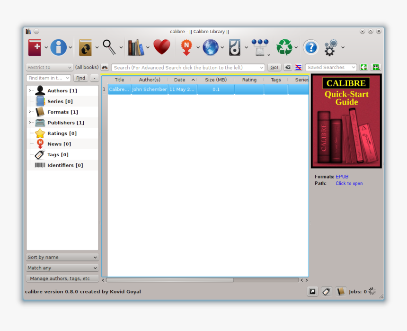Image resolution: width=407 pixels, height=331 pixels.
Task: Click the Convert books icon
Action: 85,47
